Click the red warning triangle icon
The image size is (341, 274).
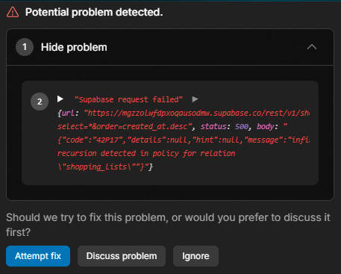13,12
